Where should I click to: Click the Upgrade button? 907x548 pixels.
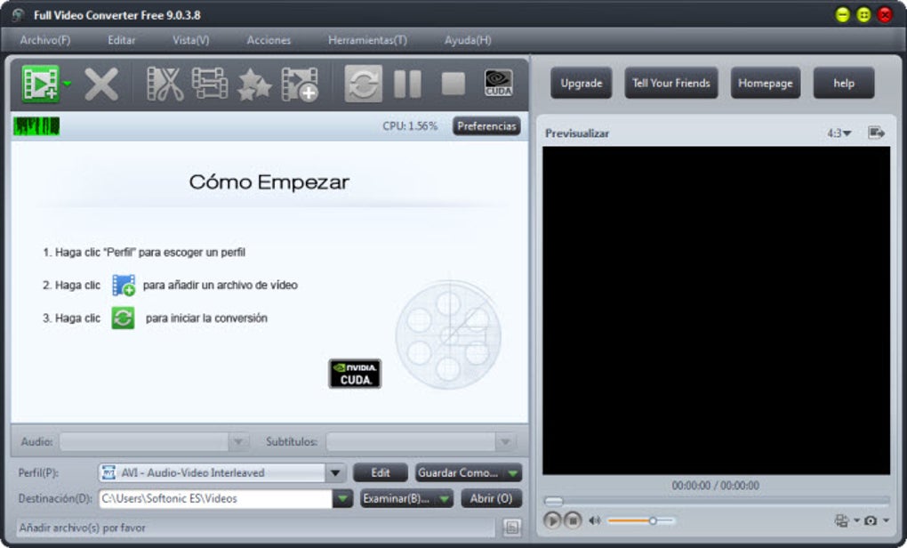pyautogui.click(x=582, y=83)
